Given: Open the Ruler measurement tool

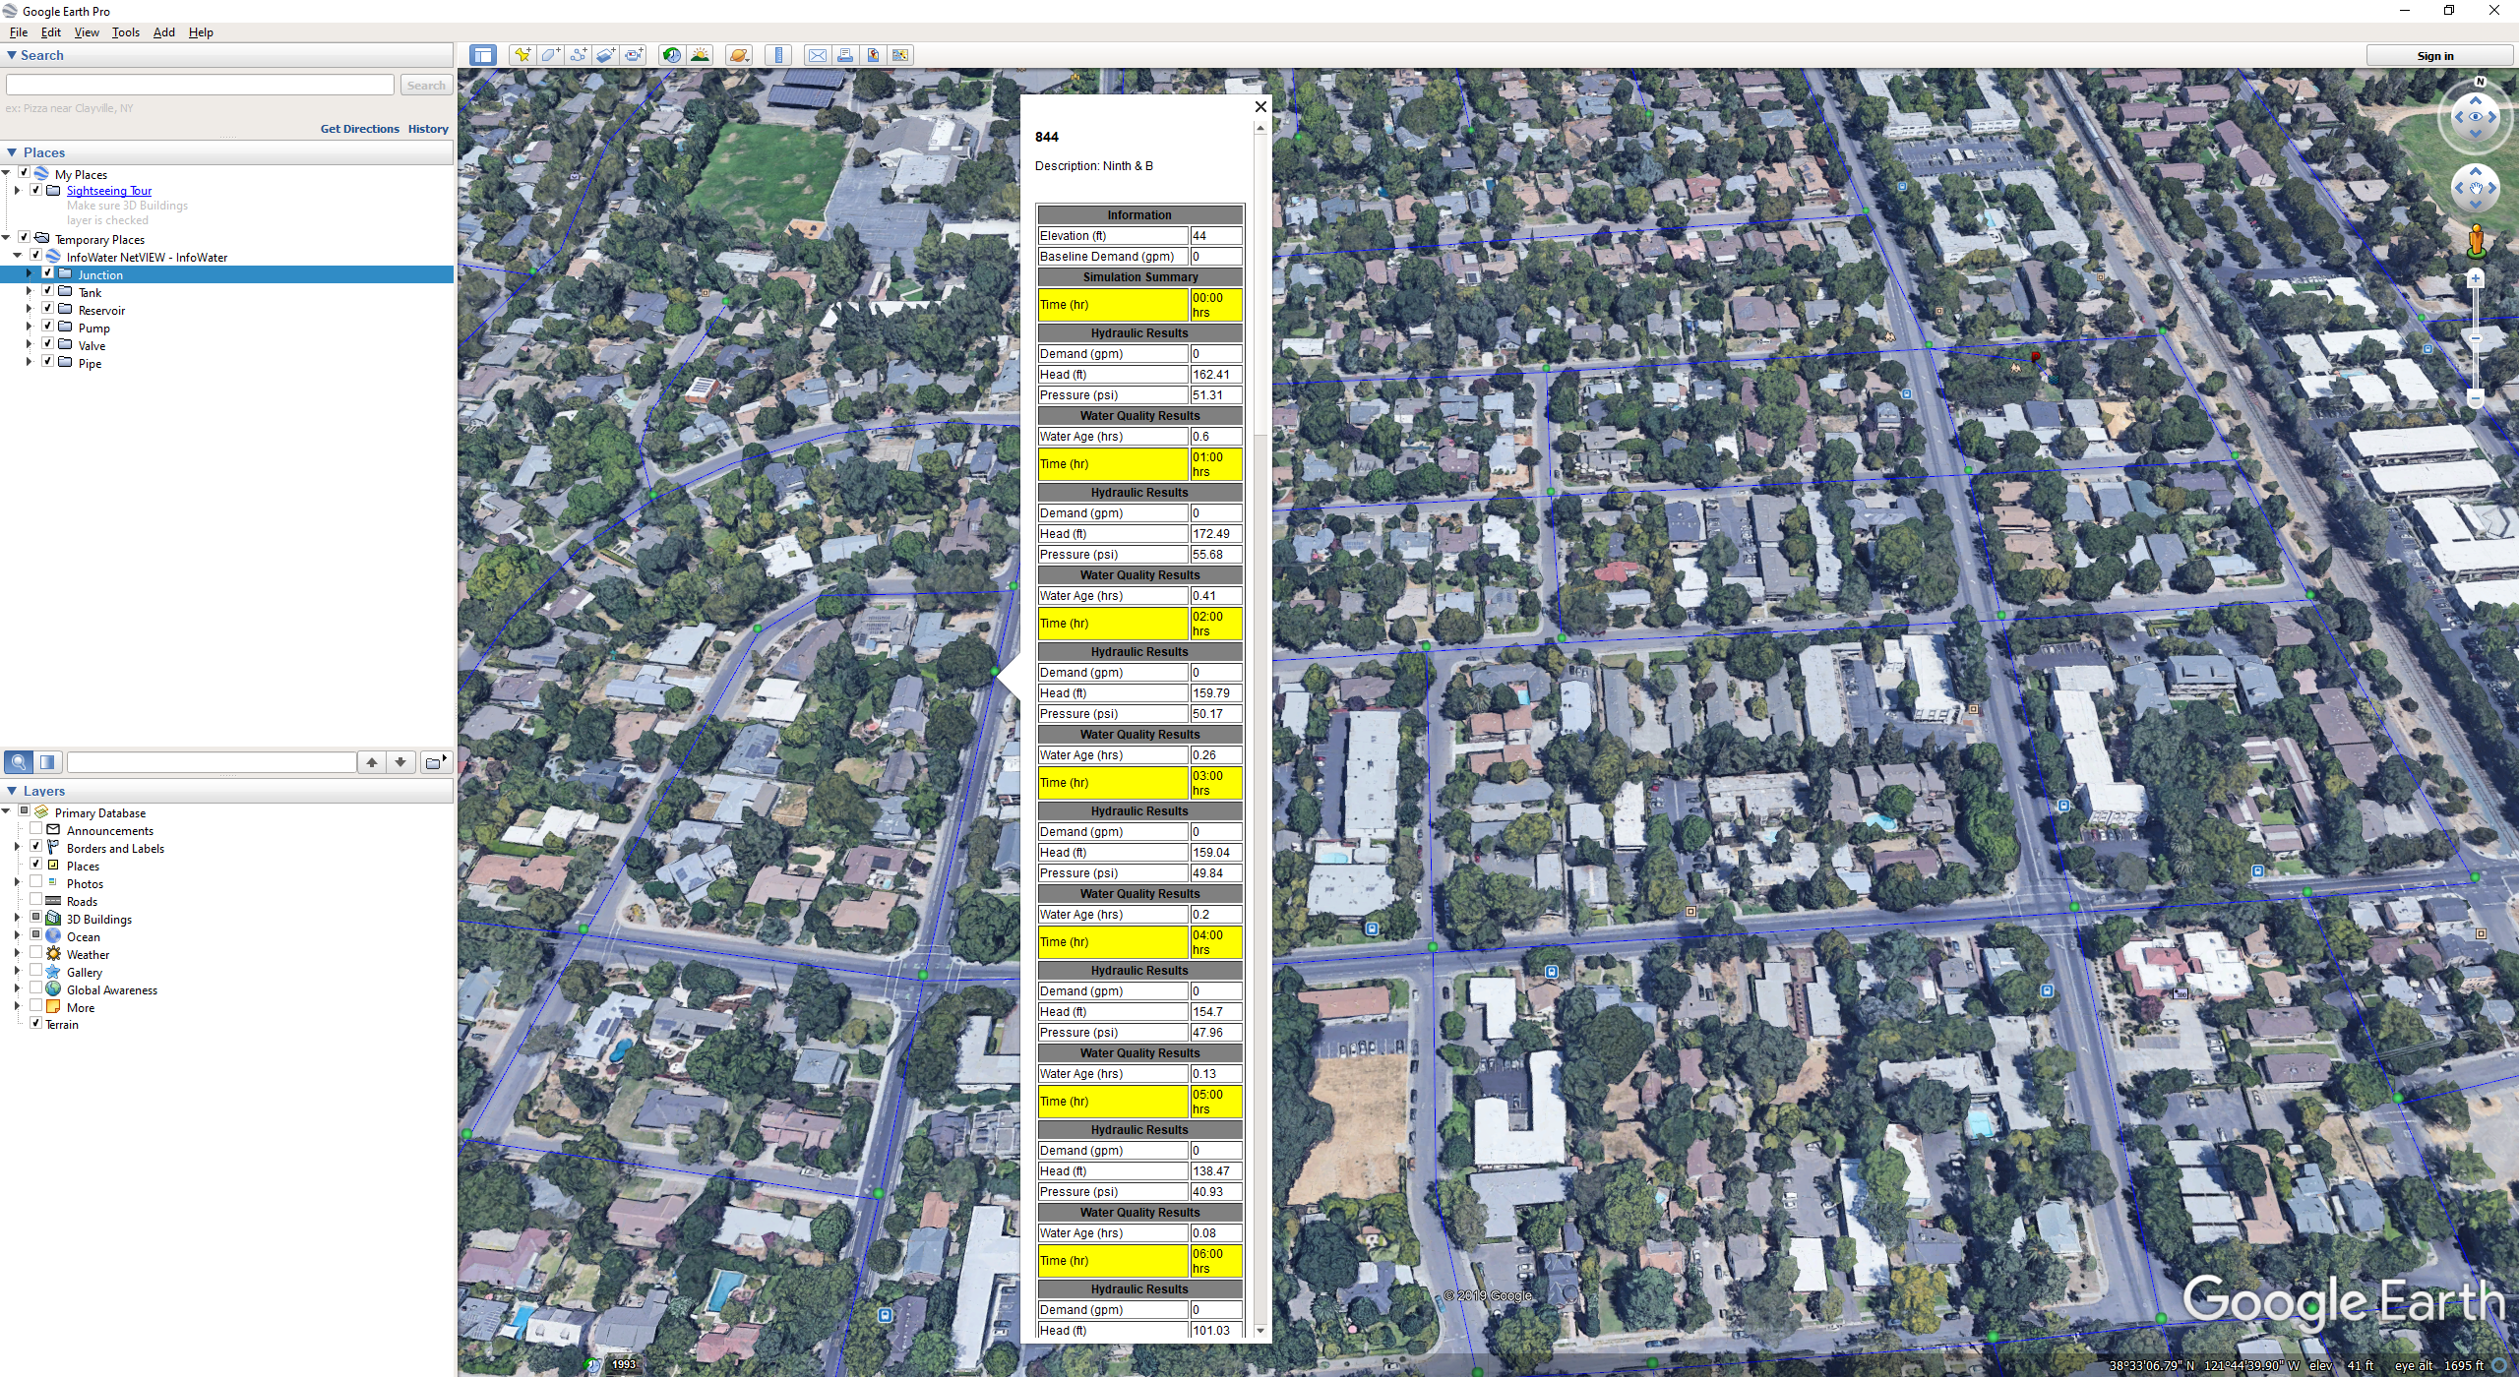Looking at the screenshot, I should (x=778, y=55).
